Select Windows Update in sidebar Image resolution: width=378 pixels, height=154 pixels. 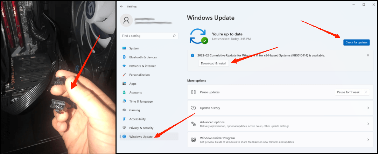pyautogui.click(x=149, y=136)
